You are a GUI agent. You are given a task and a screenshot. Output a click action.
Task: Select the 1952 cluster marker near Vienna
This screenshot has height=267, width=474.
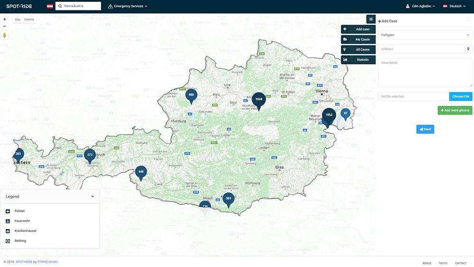coord(329,115)
